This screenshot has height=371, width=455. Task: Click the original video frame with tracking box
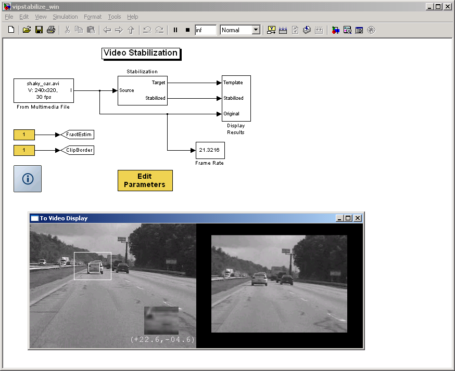(x=113, y=285)
